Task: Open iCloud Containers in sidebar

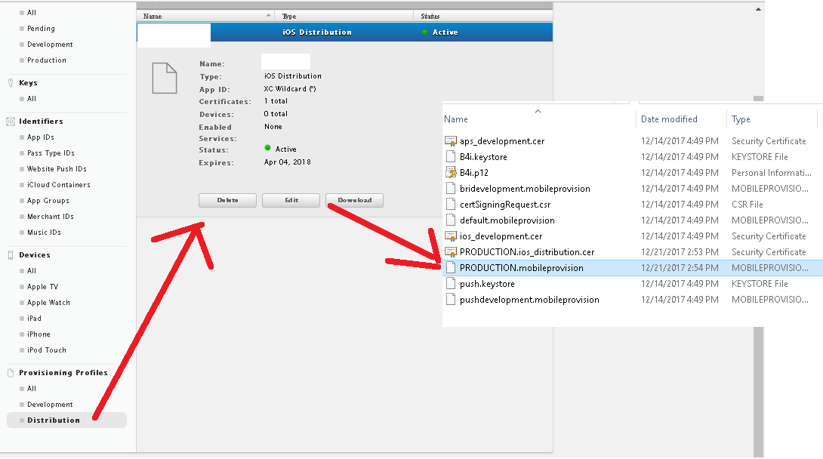Action: click(59, 185)
